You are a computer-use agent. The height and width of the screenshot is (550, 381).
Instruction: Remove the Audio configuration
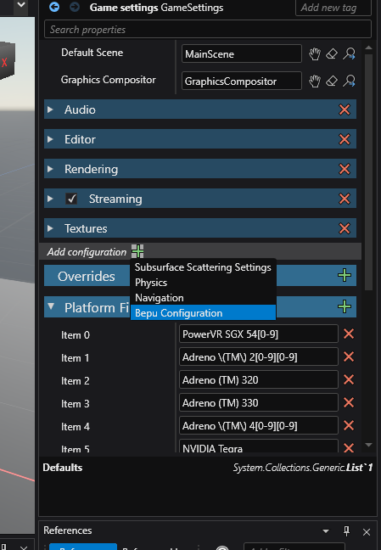coord(345,109)
